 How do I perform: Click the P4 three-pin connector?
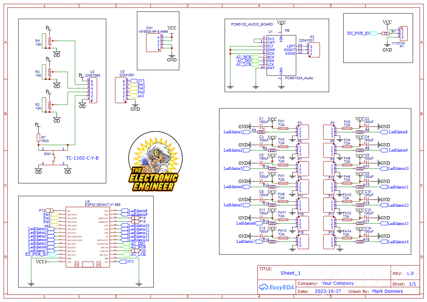coord(329,132)
